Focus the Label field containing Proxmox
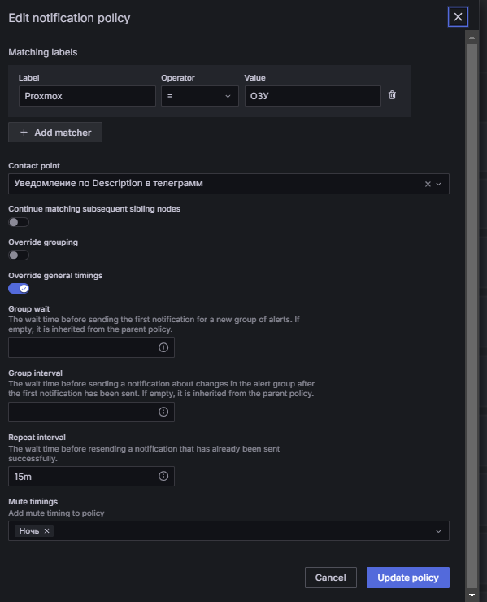Screen dimensions: 487x602 pyautogui.click(x=87, y=96)
